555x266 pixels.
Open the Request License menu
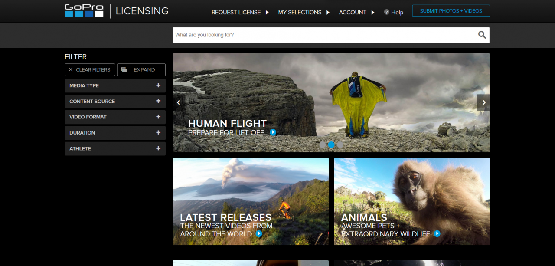point(240,12)
